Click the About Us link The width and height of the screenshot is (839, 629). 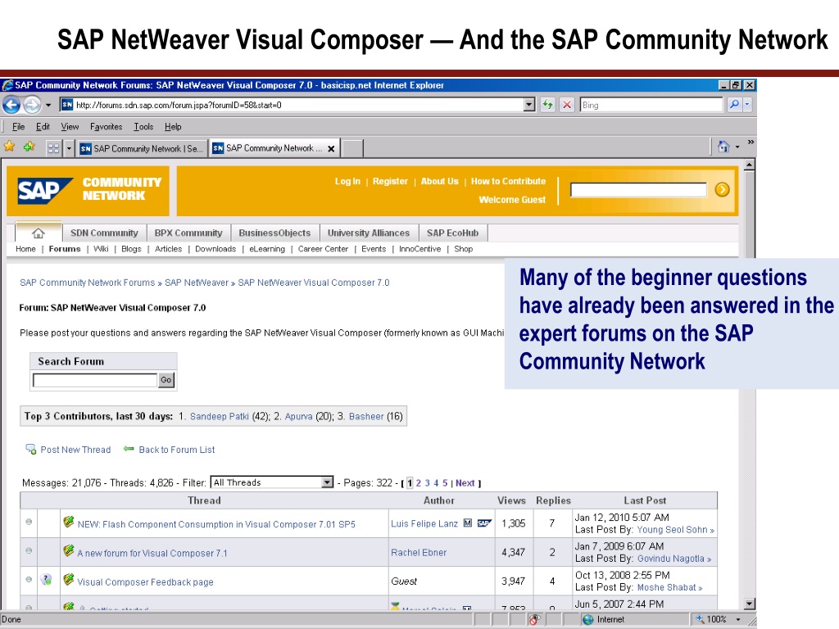(x=439, y=181)
